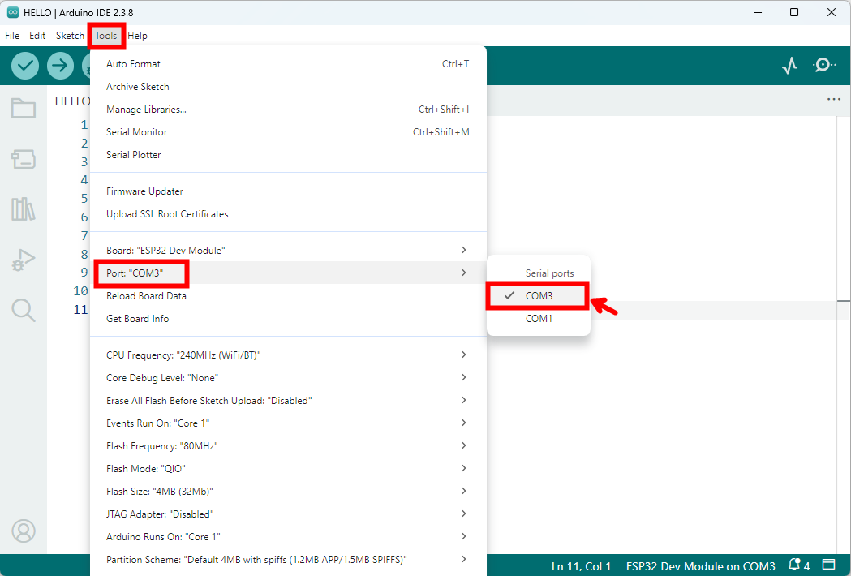Open the Boards Manager sidebar icon

click(24, 159)
